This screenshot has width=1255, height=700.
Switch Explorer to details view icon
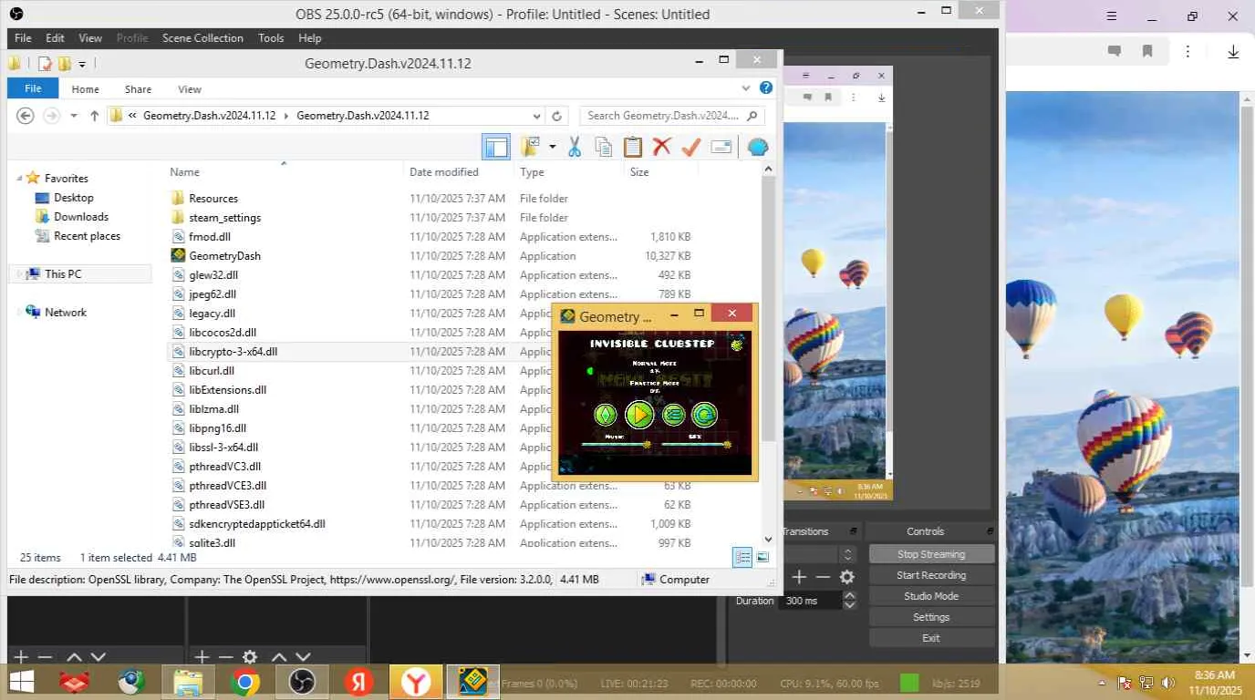tap(742, 557)
